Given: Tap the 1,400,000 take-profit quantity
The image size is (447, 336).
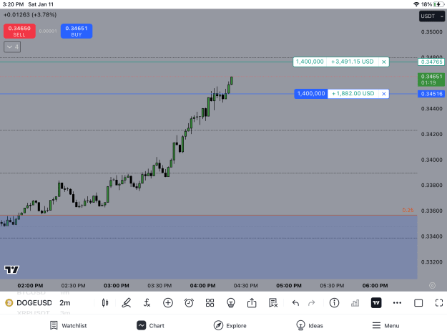Looking at the screenshot, I should click(x=310, y=62).
